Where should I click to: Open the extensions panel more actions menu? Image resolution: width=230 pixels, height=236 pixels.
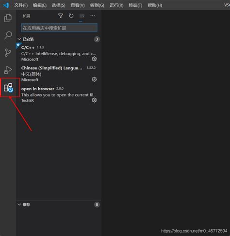93,16
